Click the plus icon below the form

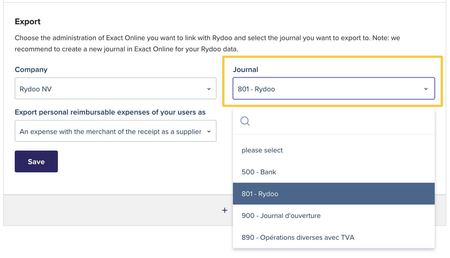click(x=225, y=210)
